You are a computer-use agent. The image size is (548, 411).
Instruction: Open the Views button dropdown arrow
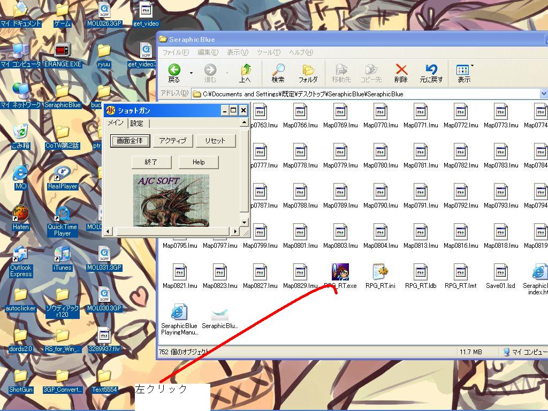(x=472, y=65)
